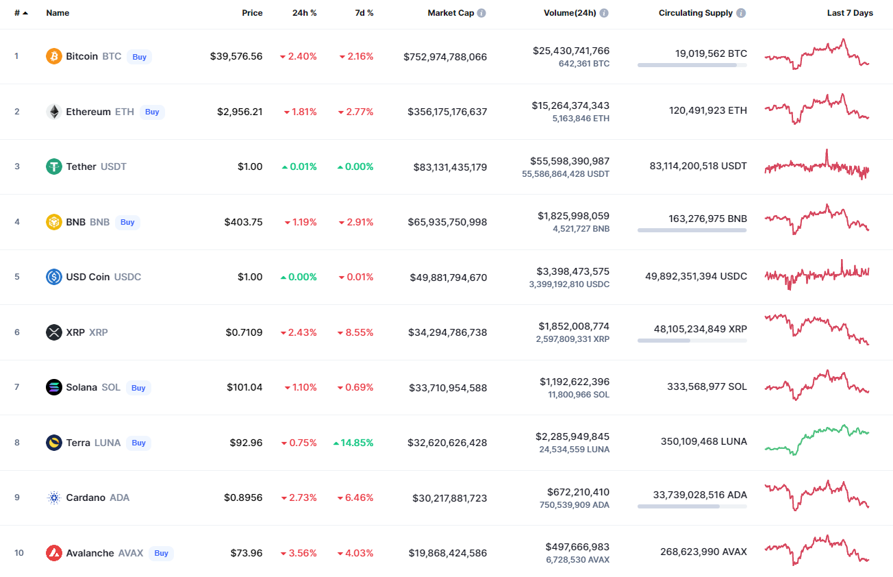893x577 pixels.
Task: Click the BNB coin logo icon
Action: pyautogui.click(x=54, y=222)
